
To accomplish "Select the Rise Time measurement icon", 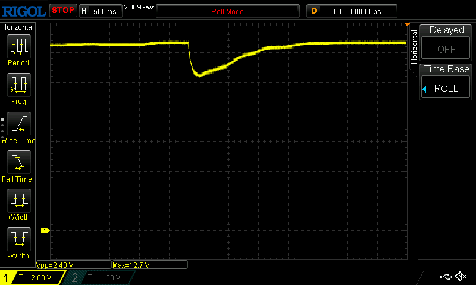I will [19, 123].
